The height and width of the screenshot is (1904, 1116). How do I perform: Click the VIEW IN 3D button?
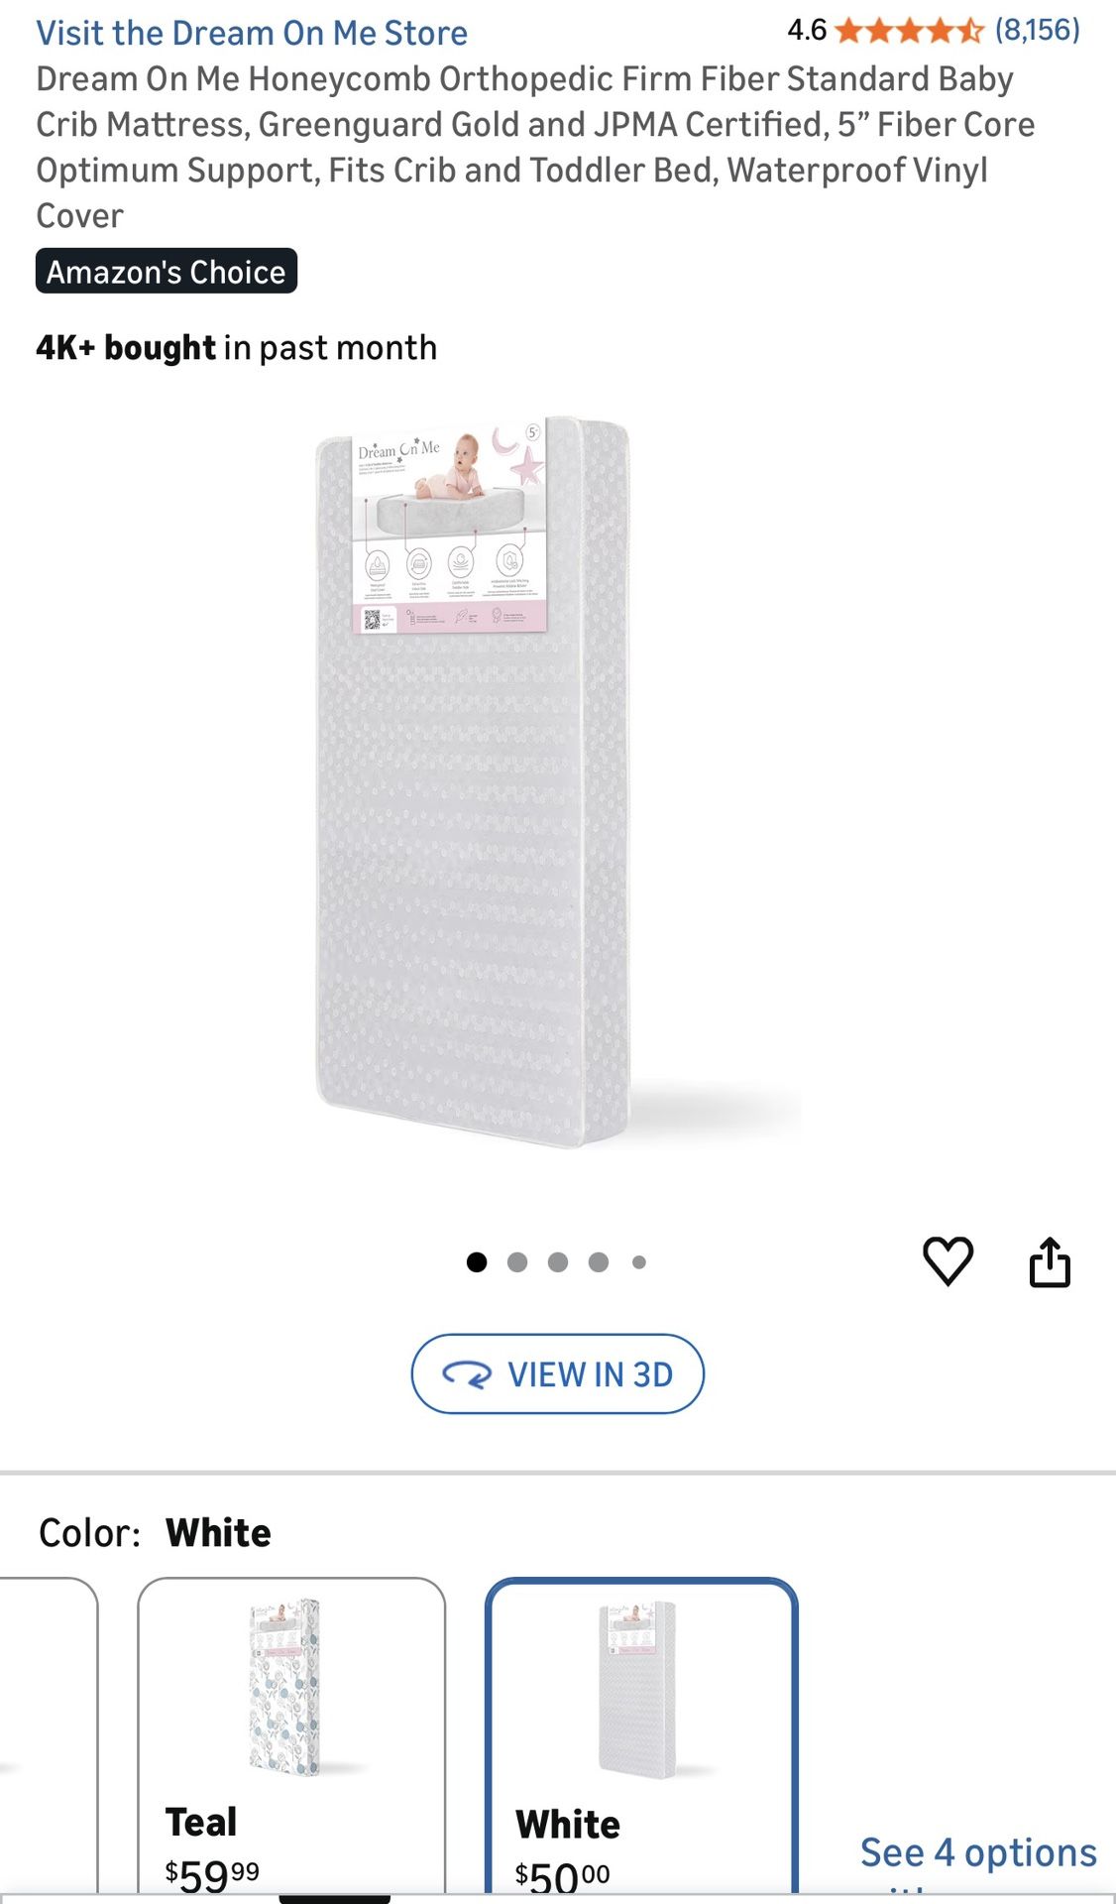pyautogui.click(x=558, y=1373)
